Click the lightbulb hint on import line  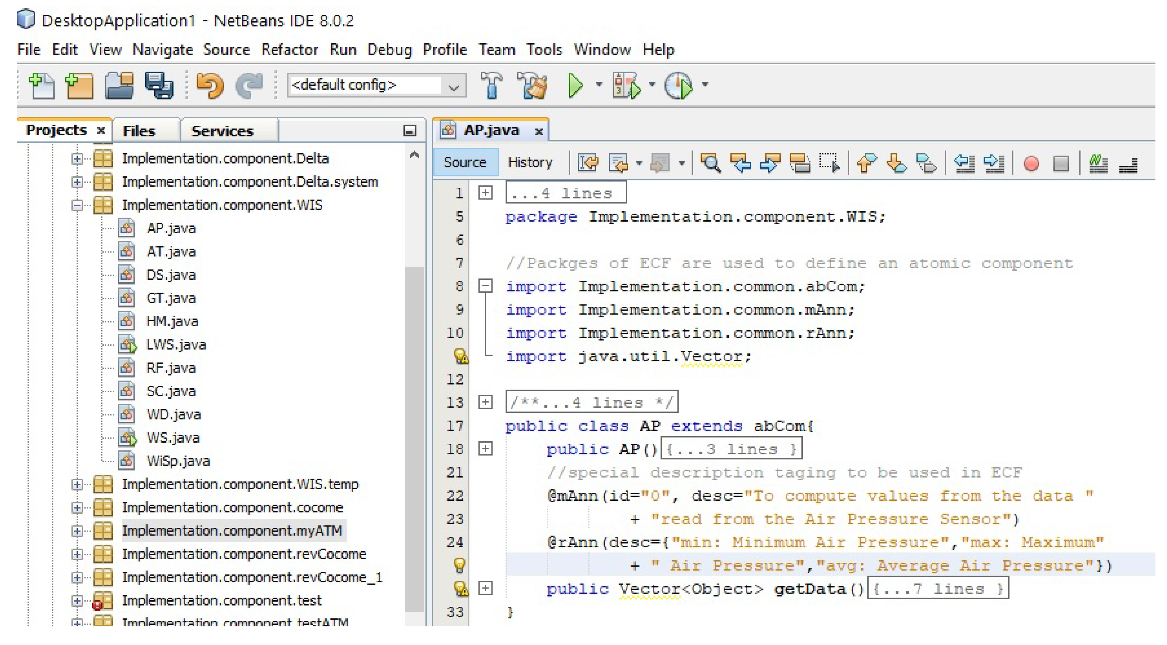461,356
